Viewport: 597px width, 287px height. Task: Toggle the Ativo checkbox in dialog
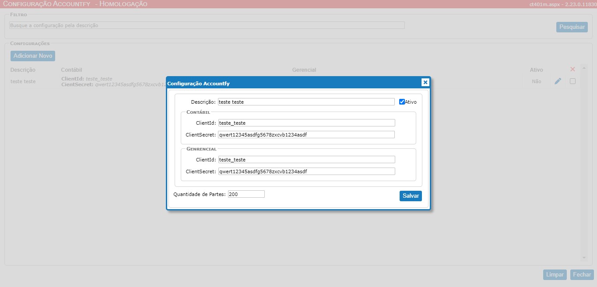(x=402, y=102)
